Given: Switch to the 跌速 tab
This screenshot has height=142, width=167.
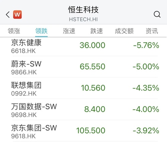Looking at the screenshot, I should click(x=97, y=31).
